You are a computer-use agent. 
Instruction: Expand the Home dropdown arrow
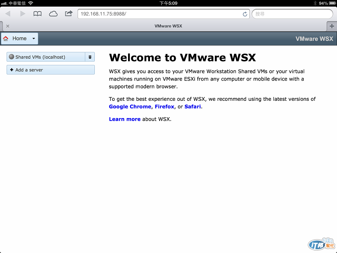[34, 38]
